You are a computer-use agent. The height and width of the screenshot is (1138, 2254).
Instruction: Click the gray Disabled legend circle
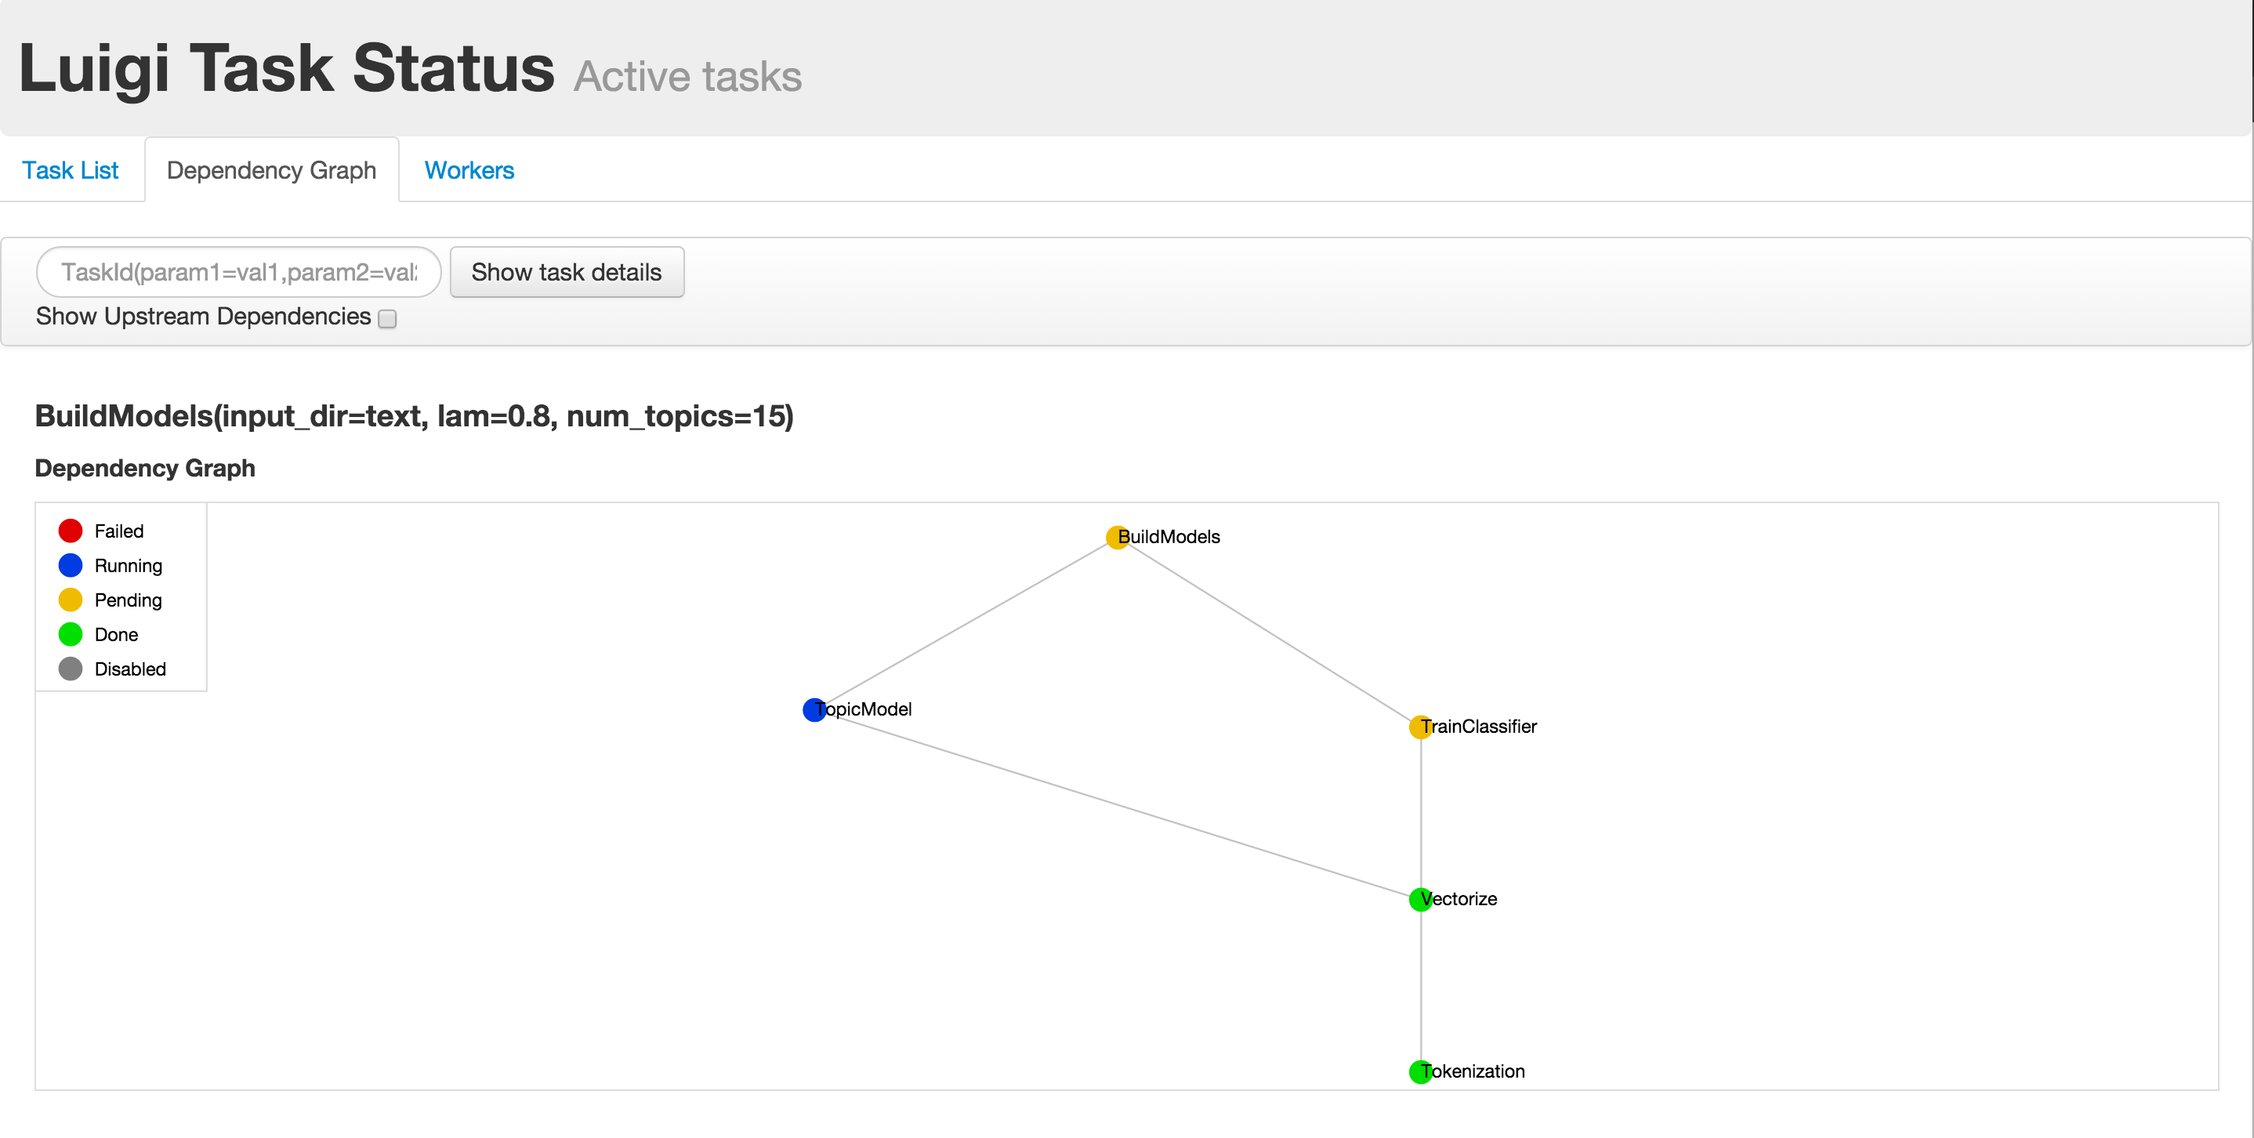tap(70, 669)
